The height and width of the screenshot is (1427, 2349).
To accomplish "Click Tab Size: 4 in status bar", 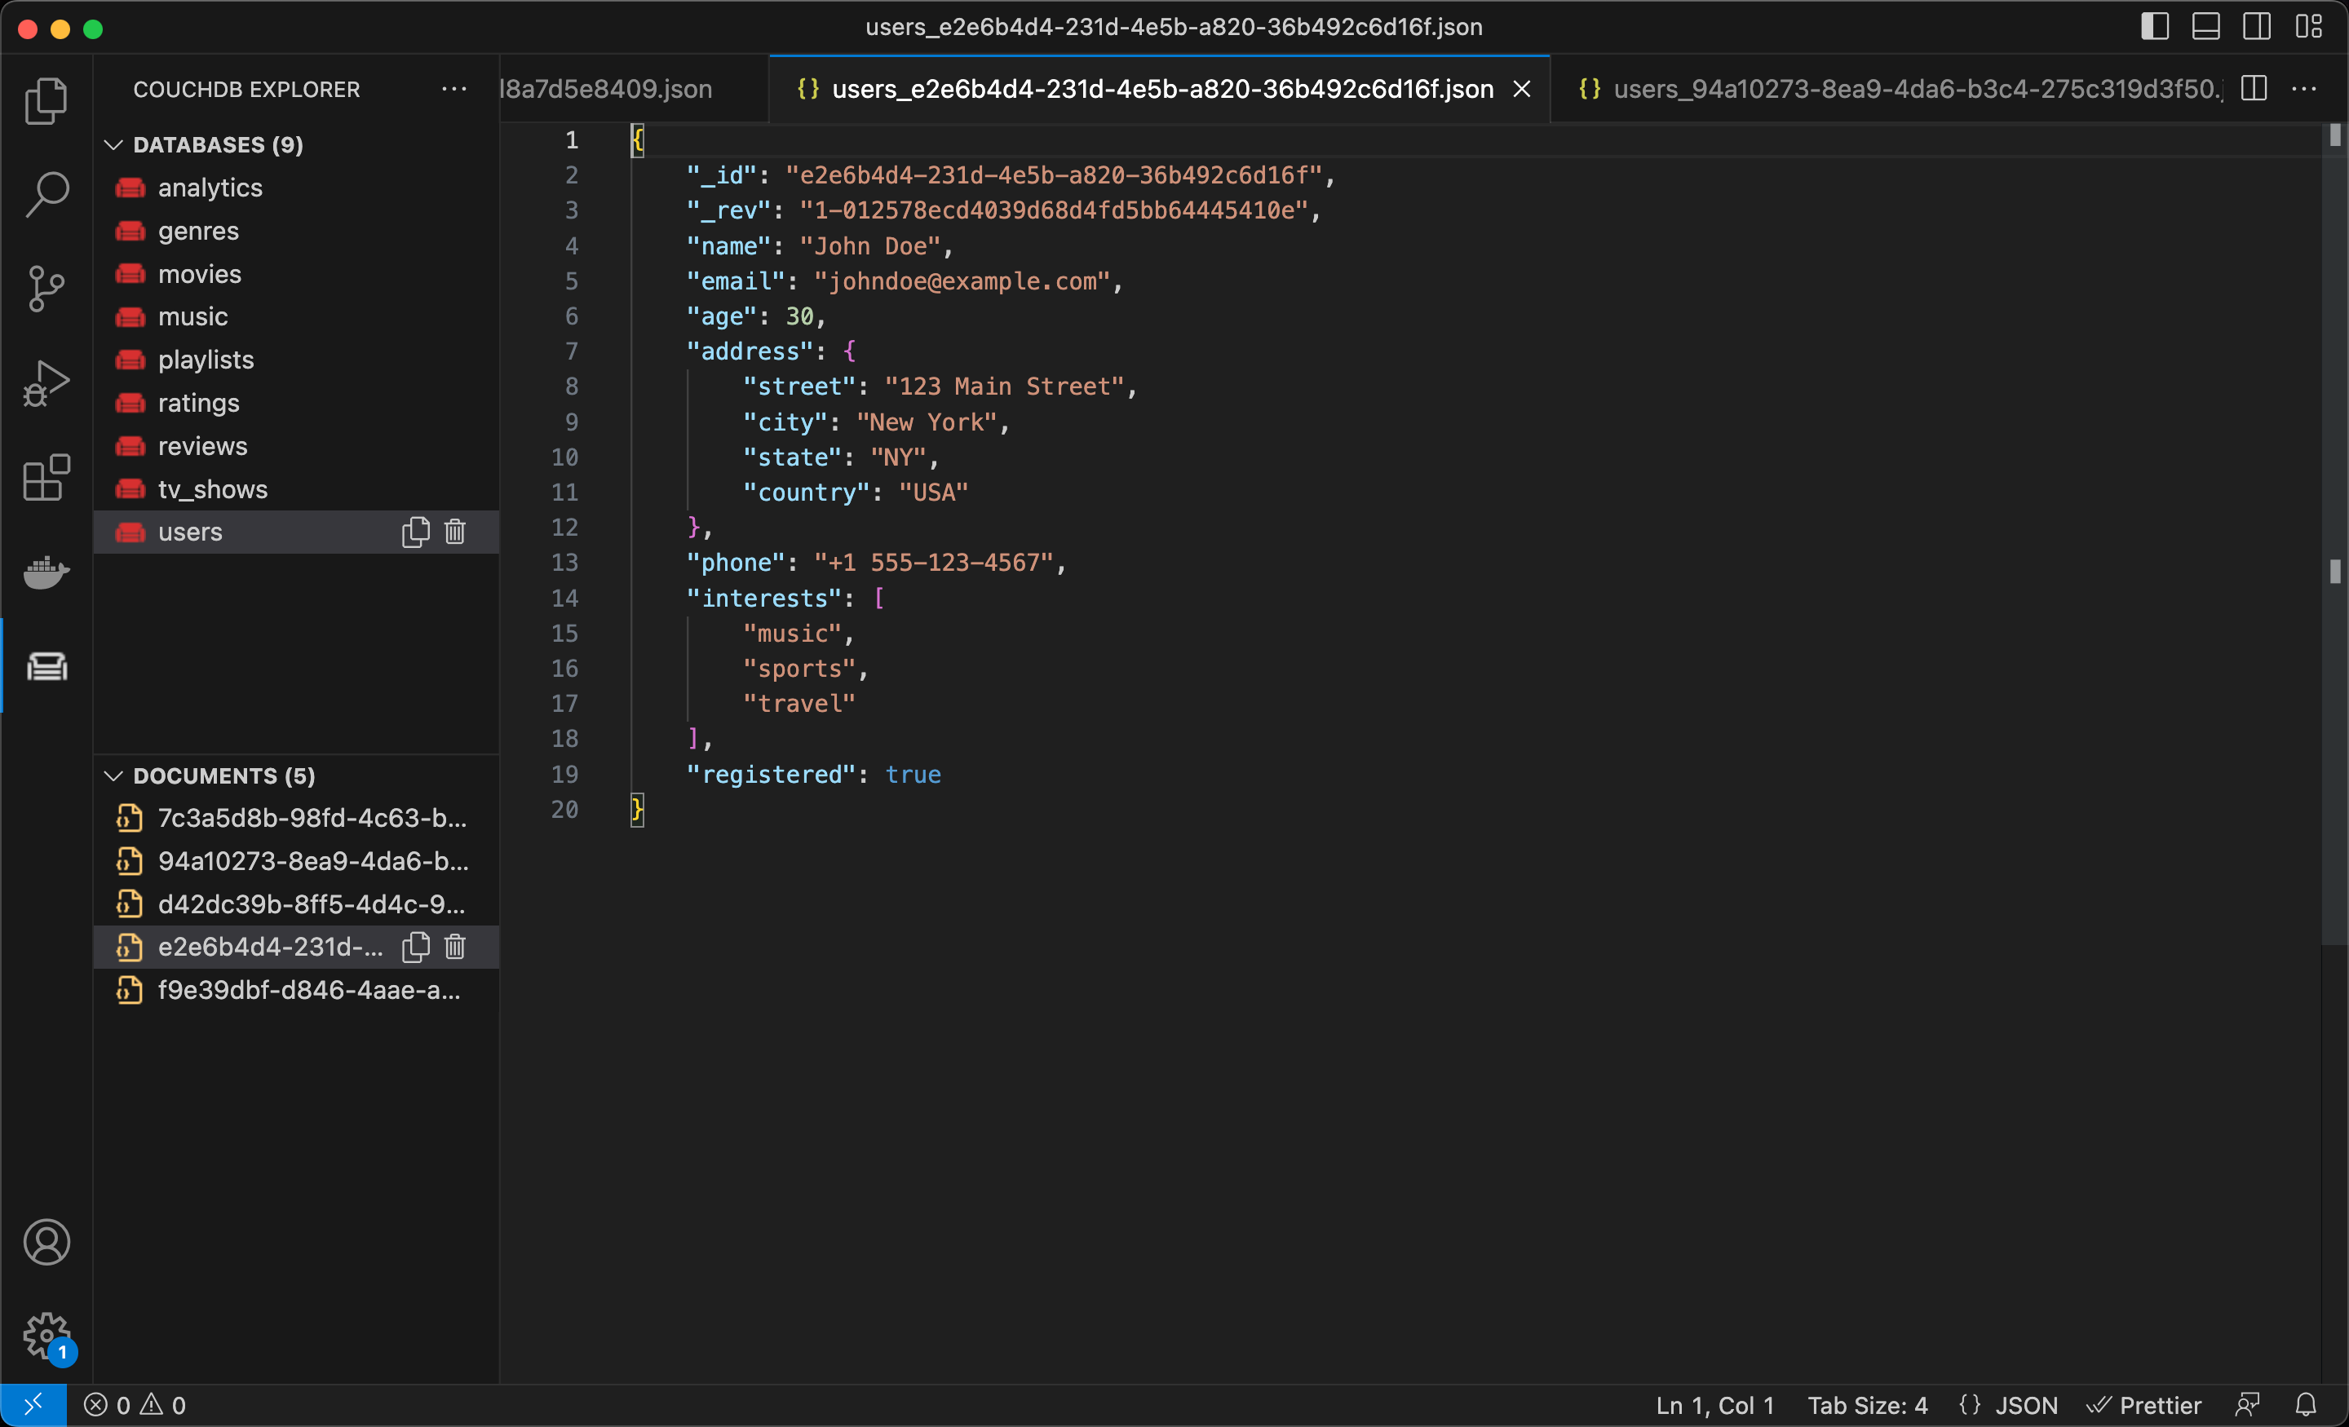I will pos(1867,1405).
